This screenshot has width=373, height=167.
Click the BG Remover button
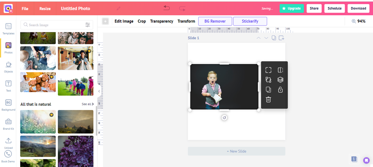[215, 21]
